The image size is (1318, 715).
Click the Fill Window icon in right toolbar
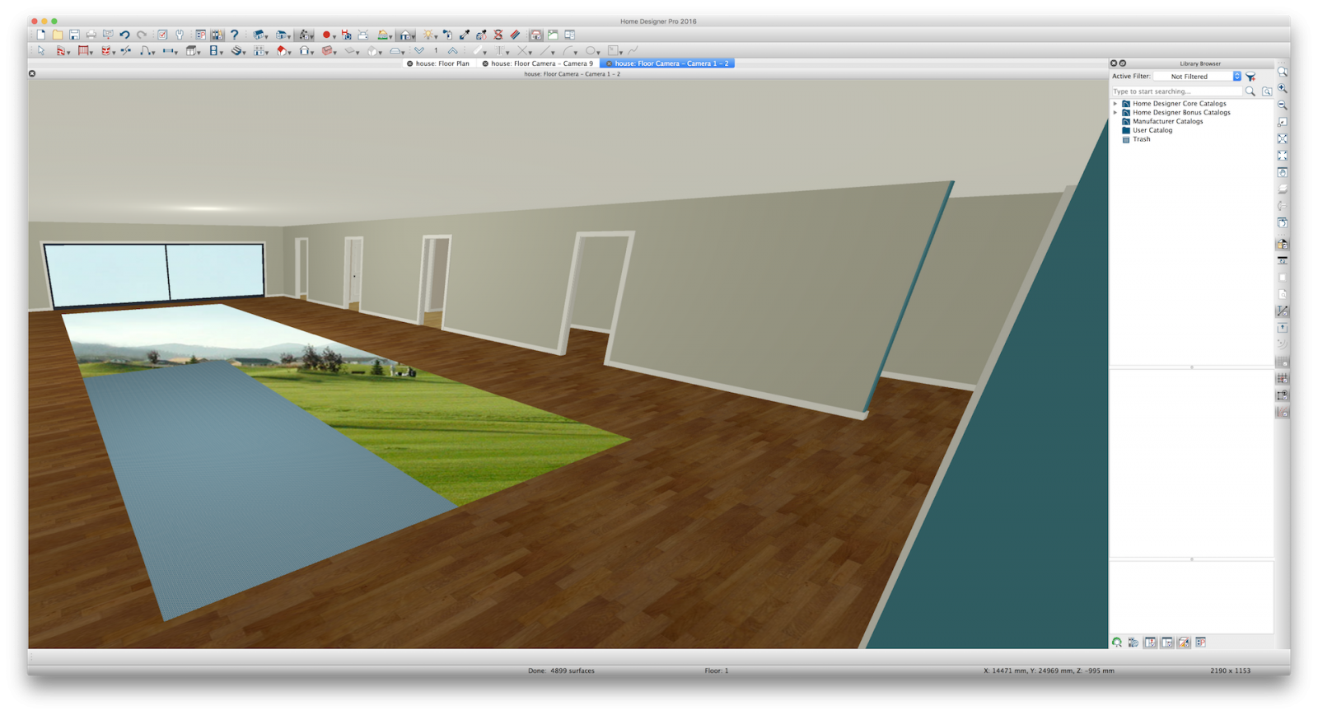[1283, 138]
